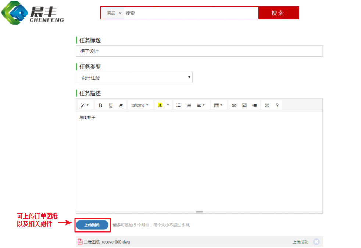Click the 最多可添加 5 个附件 hint text
361x248 pixels.
151,225
